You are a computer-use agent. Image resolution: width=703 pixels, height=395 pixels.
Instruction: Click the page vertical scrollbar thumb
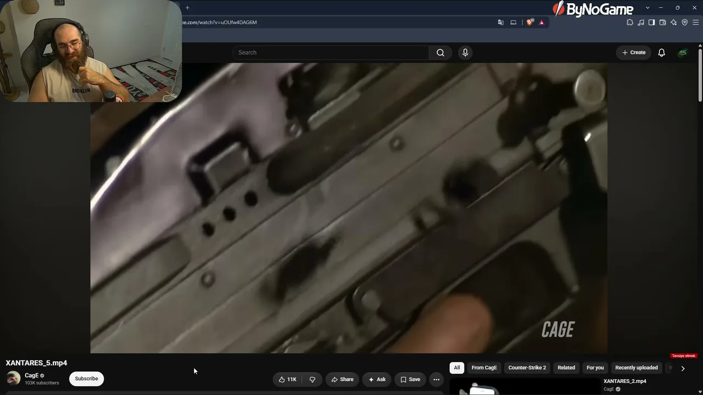700,76
